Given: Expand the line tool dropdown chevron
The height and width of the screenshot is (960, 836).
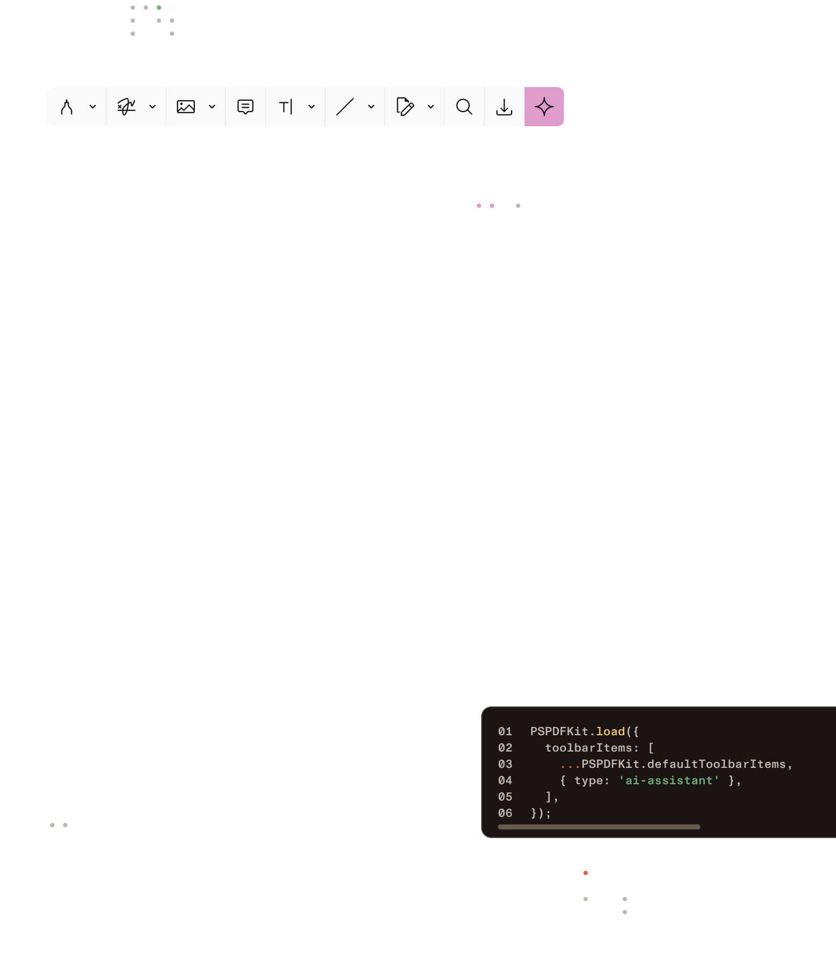Looking at the screenshot, I should pyautogui.click(x=371, y=107).
